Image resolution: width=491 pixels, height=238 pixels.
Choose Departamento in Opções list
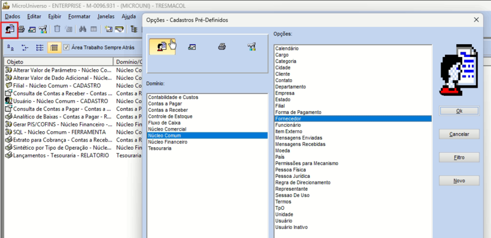[353, 86]
